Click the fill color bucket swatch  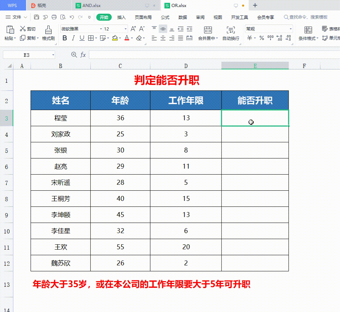tap(115, 38)
